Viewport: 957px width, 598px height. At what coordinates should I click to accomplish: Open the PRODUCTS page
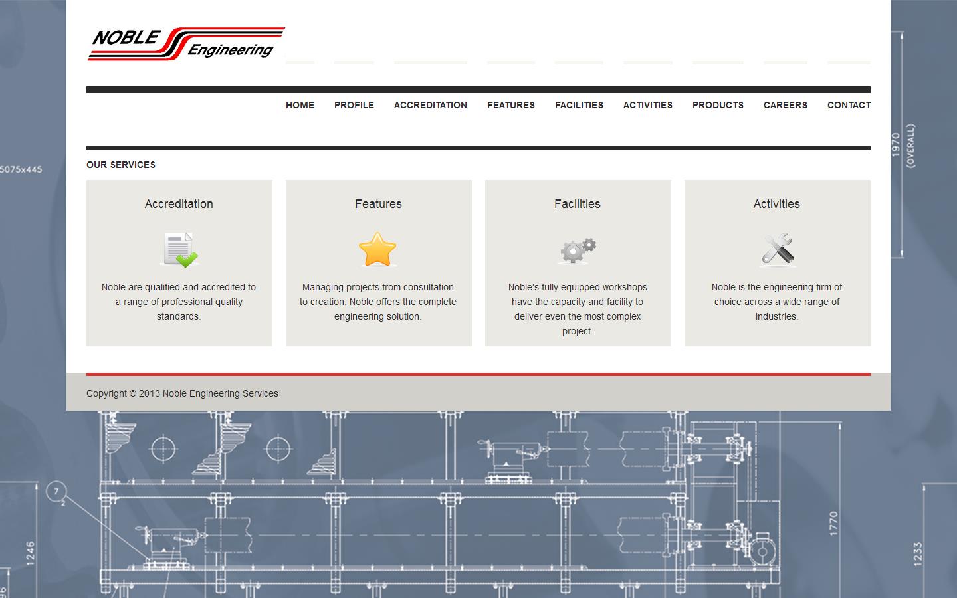[x=718, y=105]
